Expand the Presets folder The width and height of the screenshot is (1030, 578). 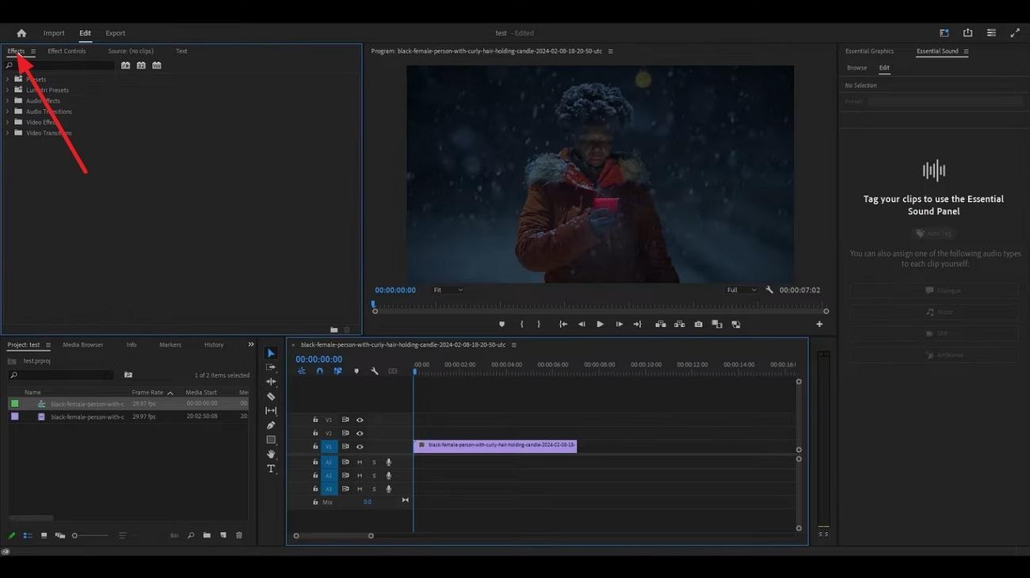point(7,79)
